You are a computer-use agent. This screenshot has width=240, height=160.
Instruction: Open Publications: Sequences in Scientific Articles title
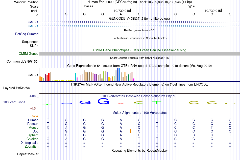(x=139, y=38)
